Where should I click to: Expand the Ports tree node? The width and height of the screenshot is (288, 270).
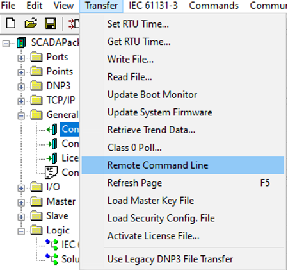[21, 58]
